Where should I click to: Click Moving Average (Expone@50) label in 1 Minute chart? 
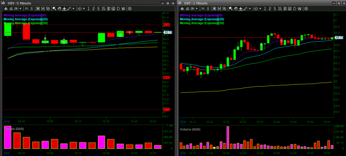pyautogui.click(x=202, y=23)
